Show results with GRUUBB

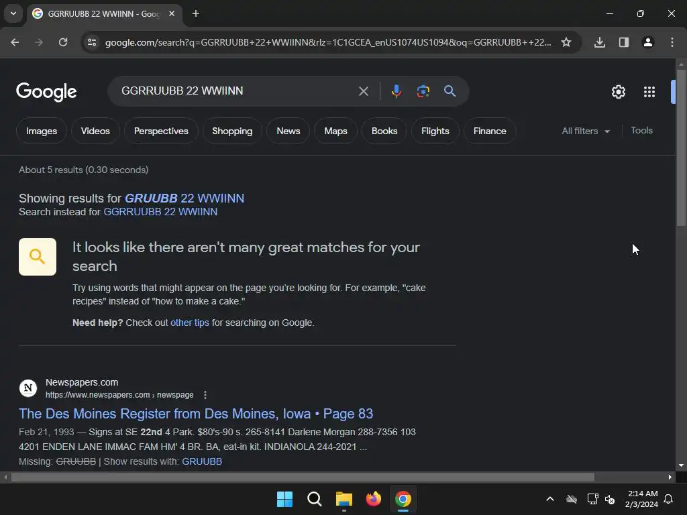pyautogui.click(x=202, y=461)
